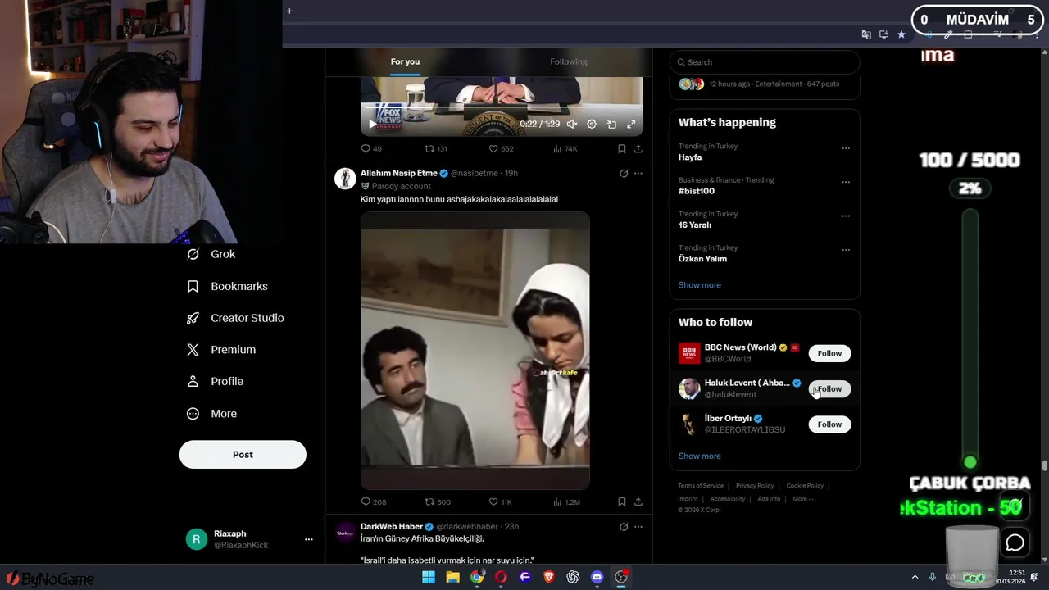This screenshot has height=590, width=1049.
Task: Show more trends under What's happening
Action: click(700, 285)
